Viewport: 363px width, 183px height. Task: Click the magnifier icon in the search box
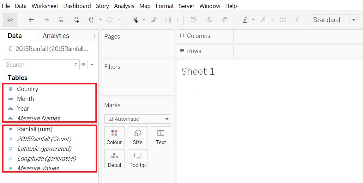tap(76, 64)
